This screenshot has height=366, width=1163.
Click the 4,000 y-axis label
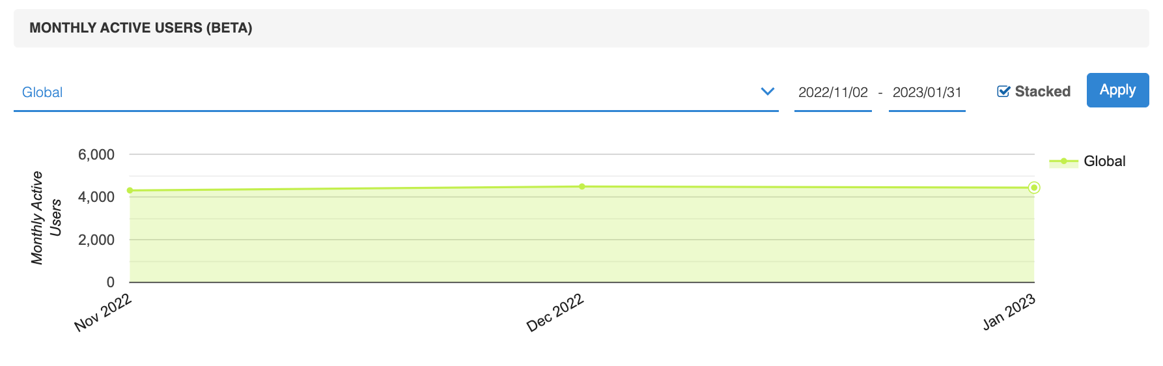point(96,197)
